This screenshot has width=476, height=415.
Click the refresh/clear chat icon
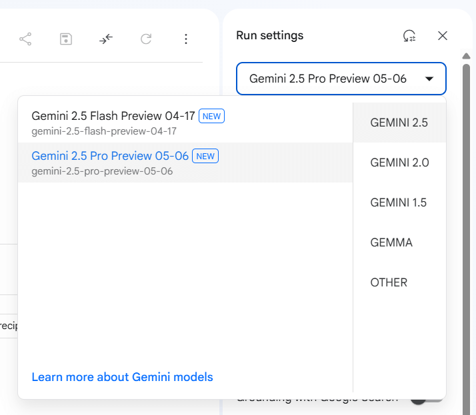[146, 39]
